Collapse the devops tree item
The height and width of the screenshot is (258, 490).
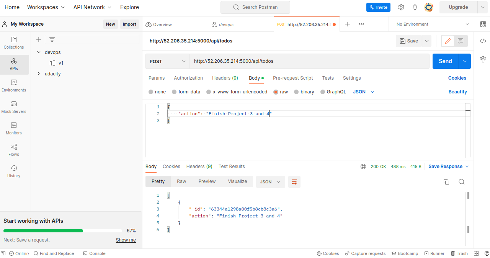[x=39, y=52]
